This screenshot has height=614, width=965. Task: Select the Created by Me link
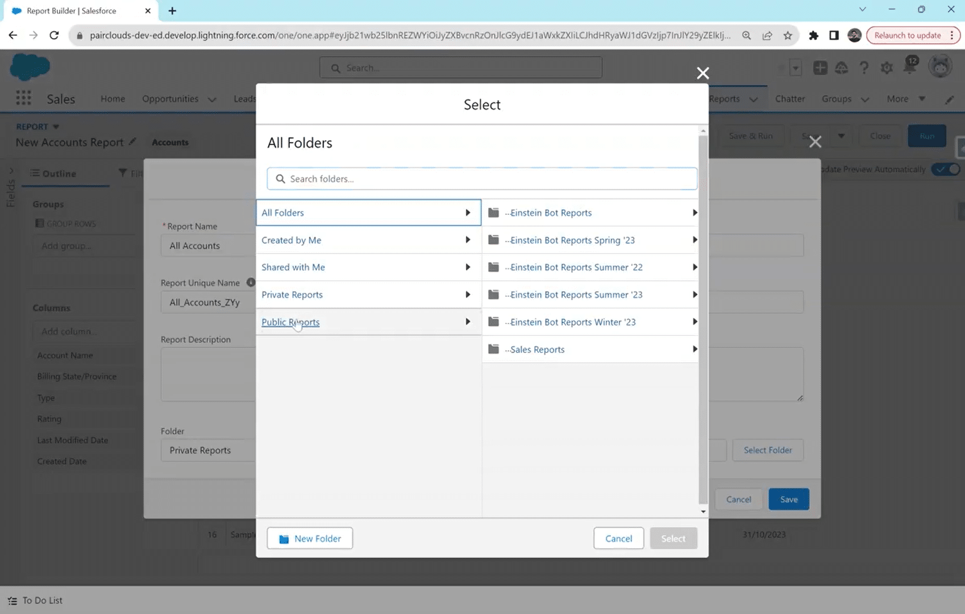pos(291,240)
